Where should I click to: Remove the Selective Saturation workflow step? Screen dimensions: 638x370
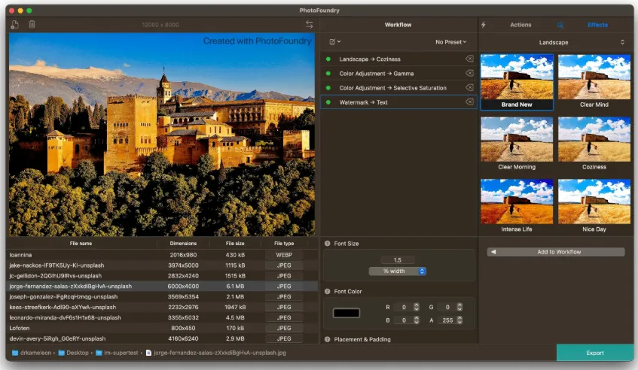point(469,88)
